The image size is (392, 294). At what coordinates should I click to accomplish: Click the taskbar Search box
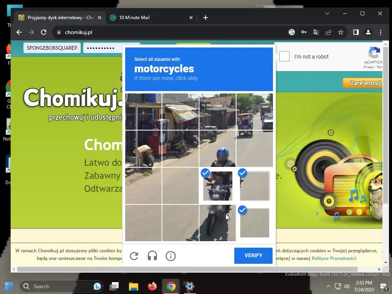61,286
